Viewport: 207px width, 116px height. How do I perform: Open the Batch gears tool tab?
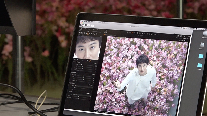click(x=95, y=34)
